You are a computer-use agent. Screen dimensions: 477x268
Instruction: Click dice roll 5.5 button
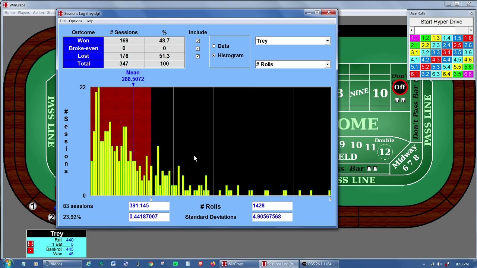pos(457,67)
